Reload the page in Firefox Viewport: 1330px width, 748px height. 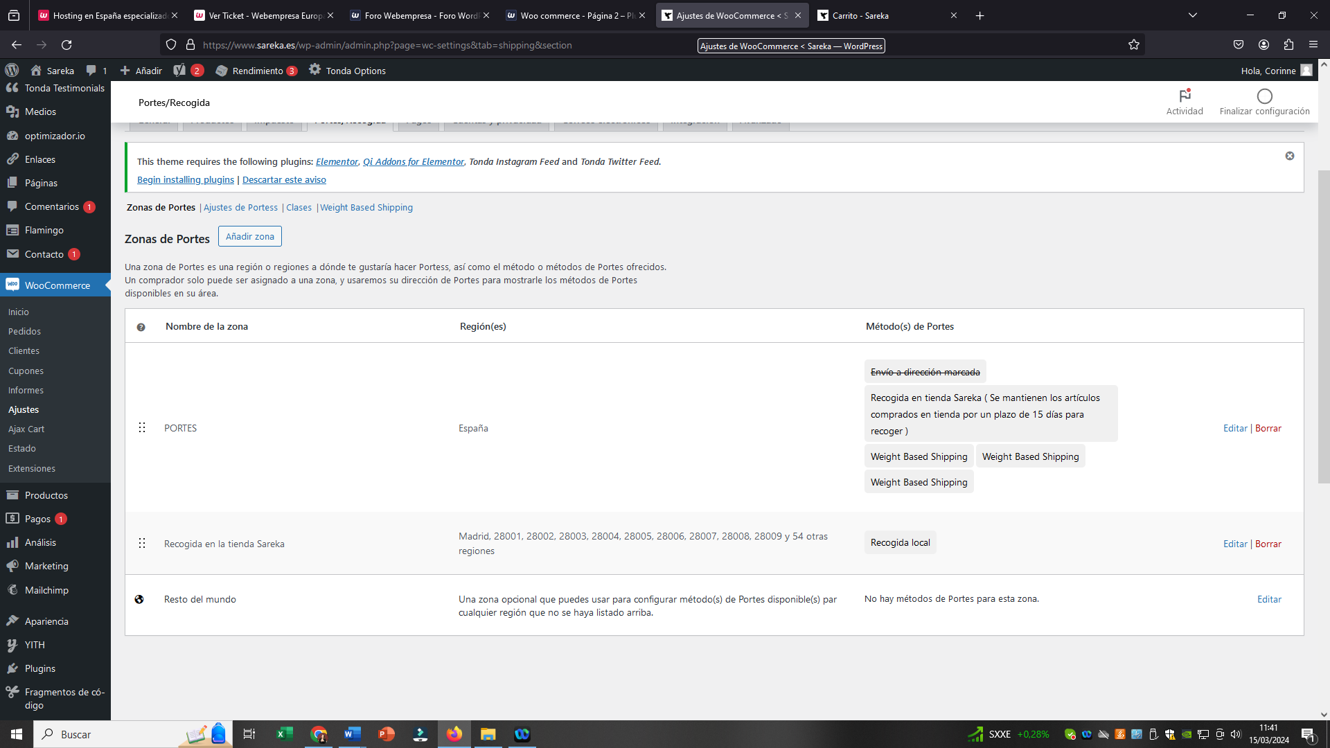point(66,45)
